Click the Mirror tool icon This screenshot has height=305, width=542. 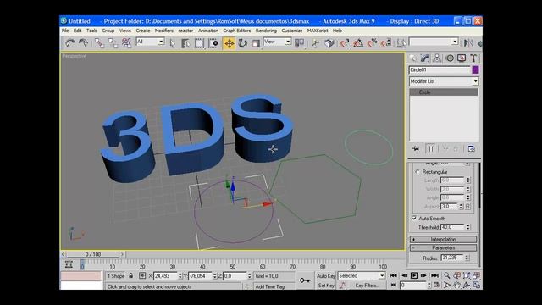point(468,43)
